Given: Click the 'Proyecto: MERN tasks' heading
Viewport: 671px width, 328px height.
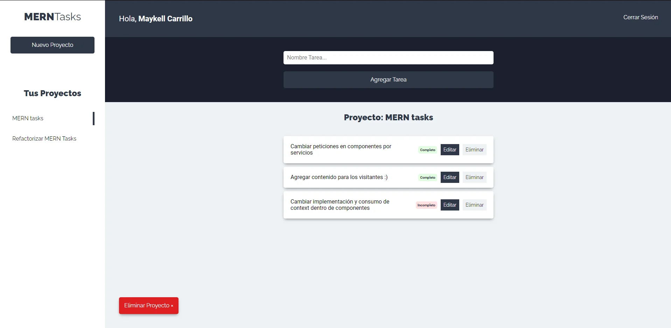Looking at the screenshot, I should pos(389,117).
